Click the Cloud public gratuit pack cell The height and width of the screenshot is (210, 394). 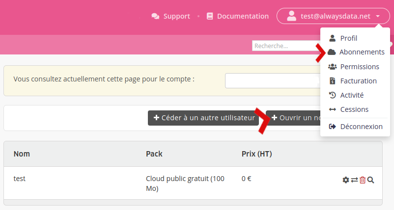pos(185,184)
